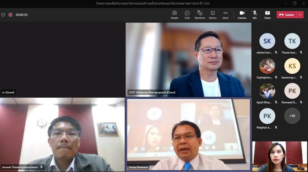
Task: Show the +90 additional participants
Action: tap(292, 116)
